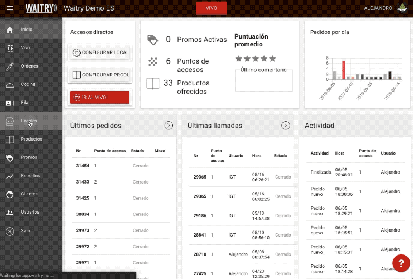Open Vivo in the sidebar
The width and height of the screenshot is (413, 279).
(31, 47)
